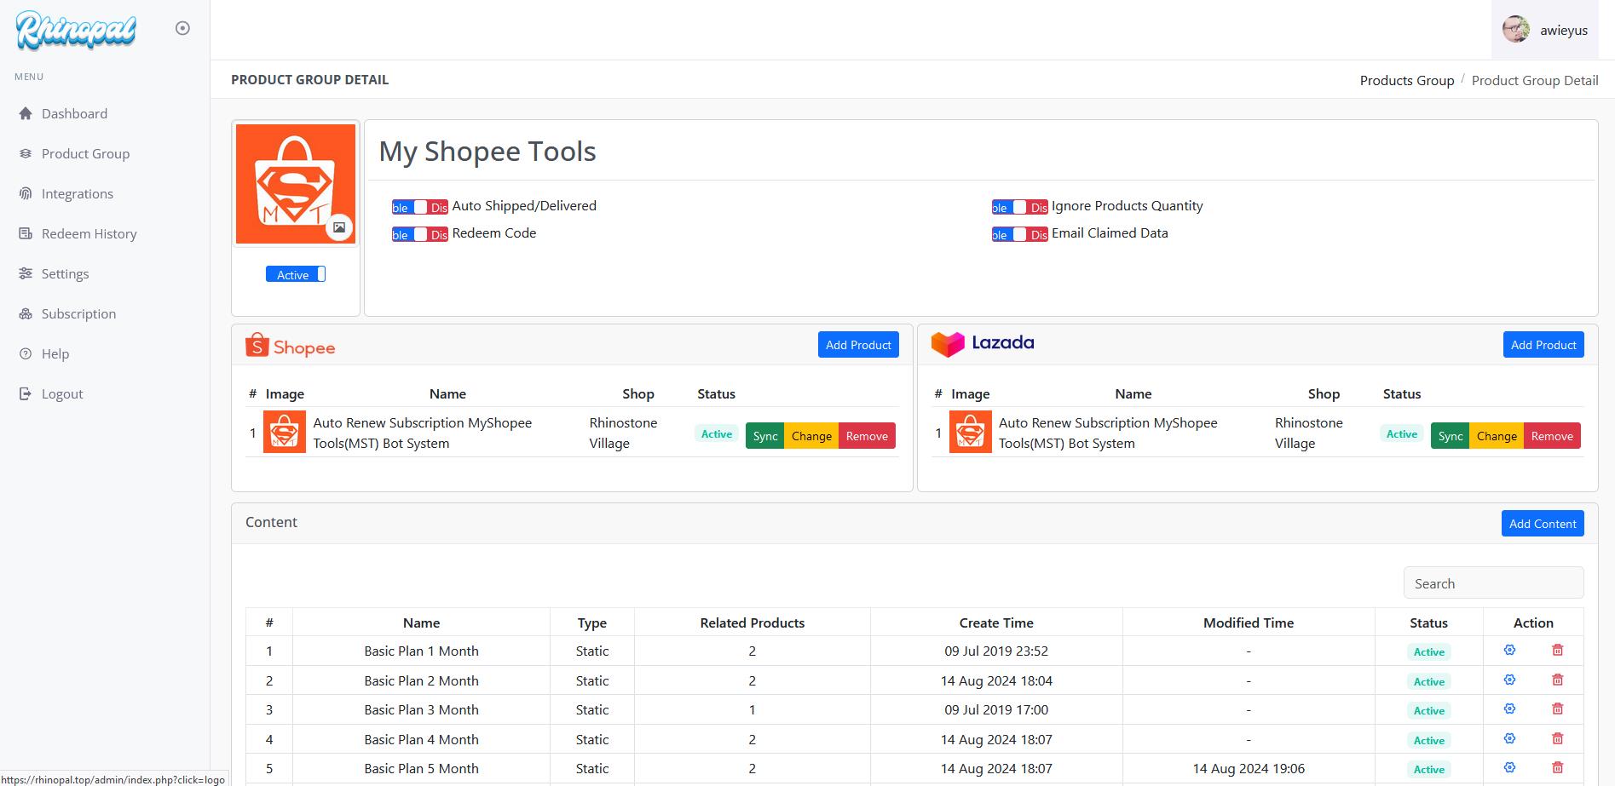Toggle Email Claimed Data switch
Image resolution: width=1615 pixels, height=786 pixels.
tap(1019, 234)
